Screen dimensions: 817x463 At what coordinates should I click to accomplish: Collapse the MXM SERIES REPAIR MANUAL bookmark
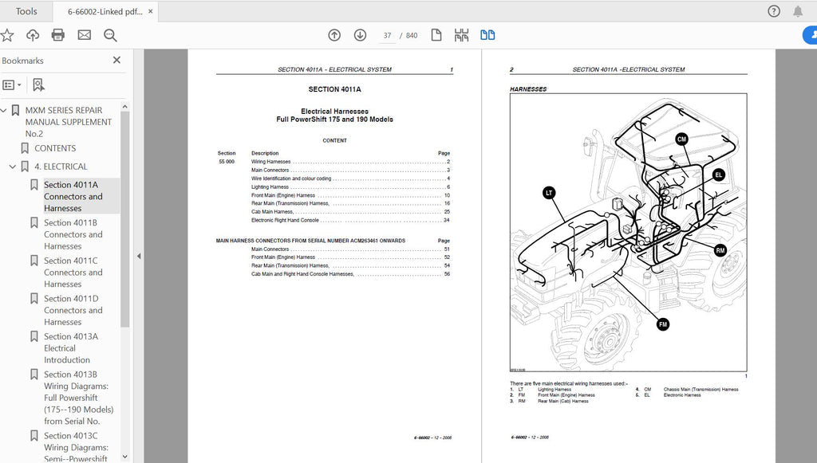[4, 110]
